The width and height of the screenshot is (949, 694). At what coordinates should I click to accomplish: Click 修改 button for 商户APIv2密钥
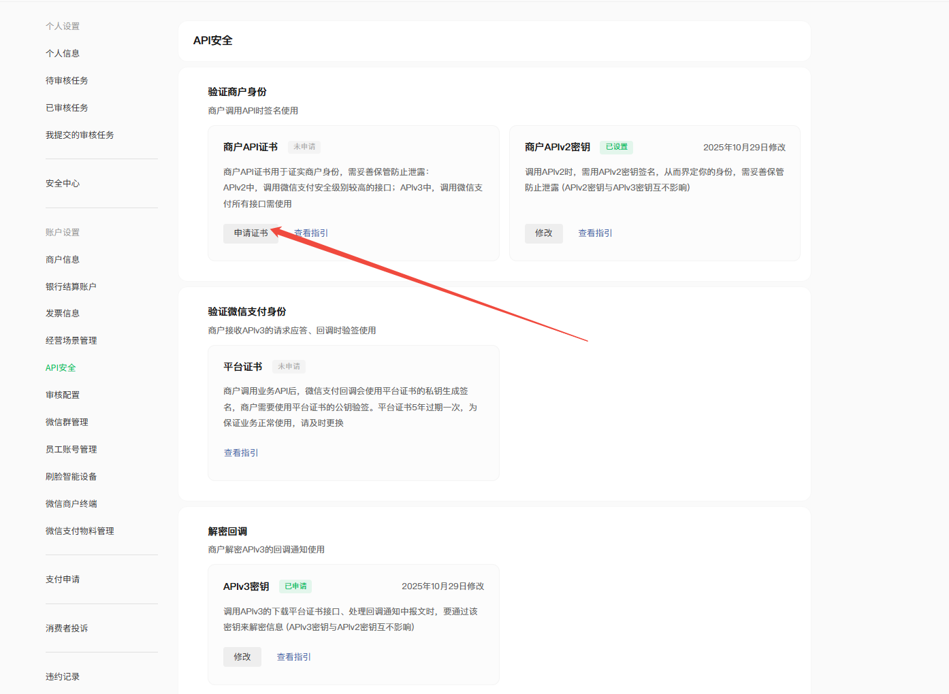(543, 233)
